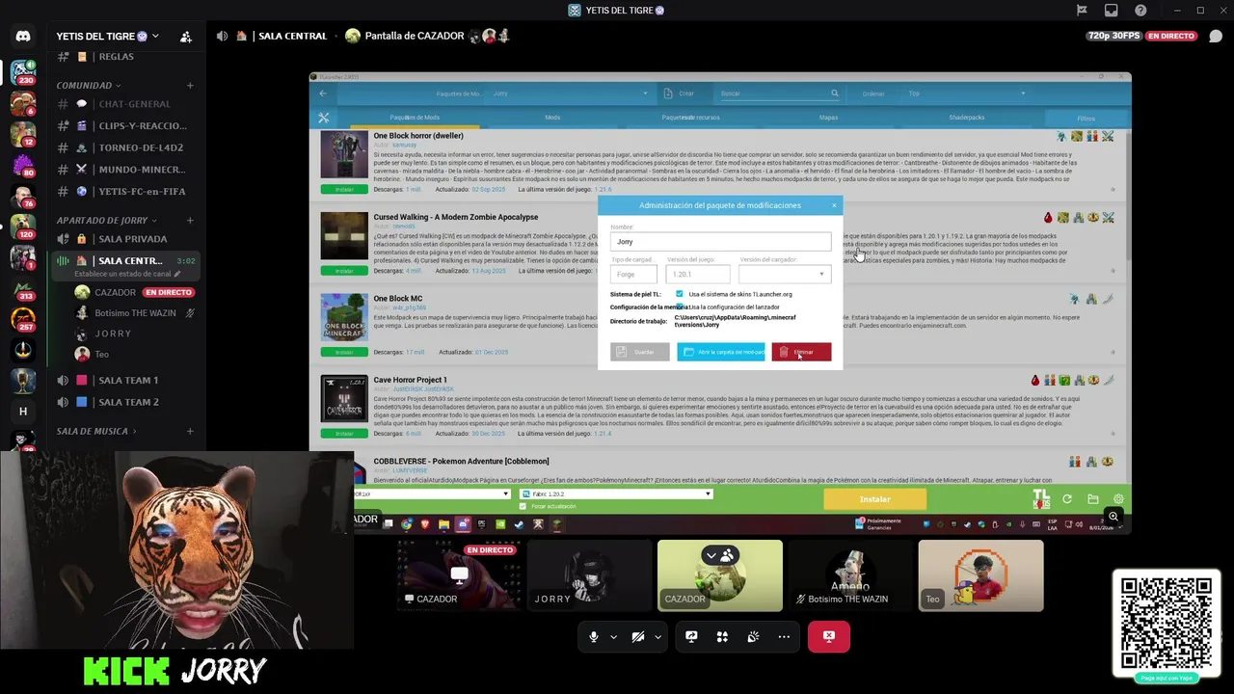Open activities icon in call bar
The width and height of the screenshot is (1234, 694).
pos(722,637)
